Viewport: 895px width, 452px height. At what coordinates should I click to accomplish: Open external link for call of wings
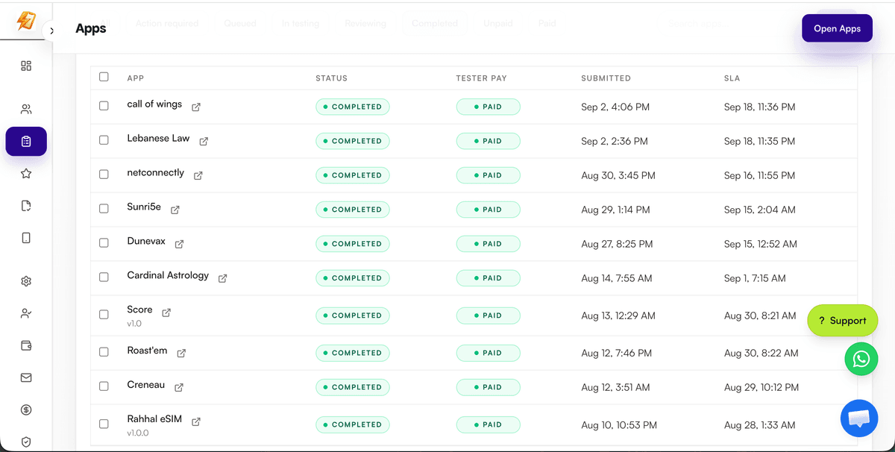tap(196, 107)
